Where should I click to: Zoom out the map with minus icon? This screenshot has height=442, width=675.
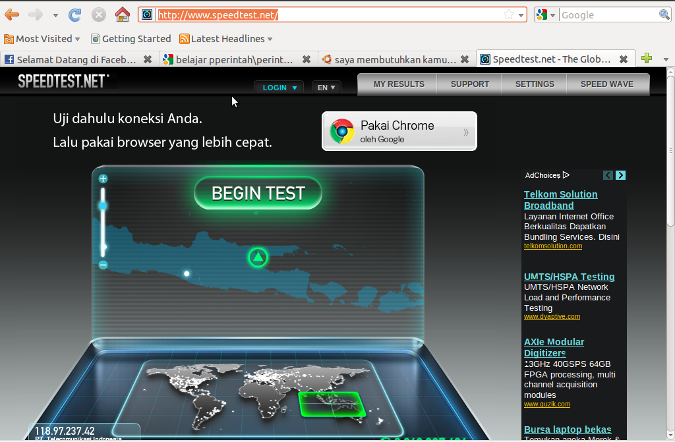[103, 265]
